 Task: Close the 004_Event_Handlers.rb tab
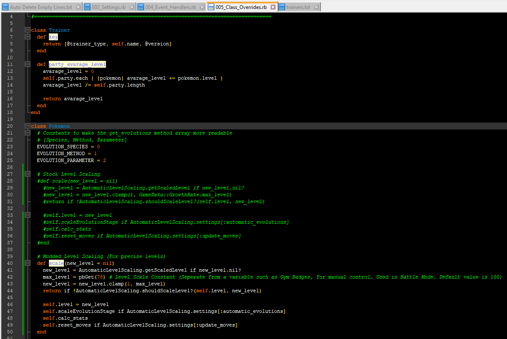[202, 7]
